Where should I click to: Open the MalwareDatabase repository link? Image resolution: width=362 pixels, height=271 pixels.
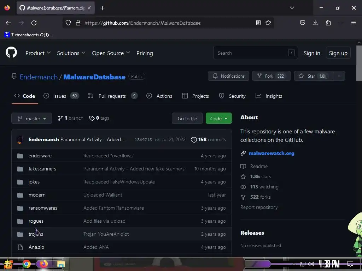click(94, 77)
